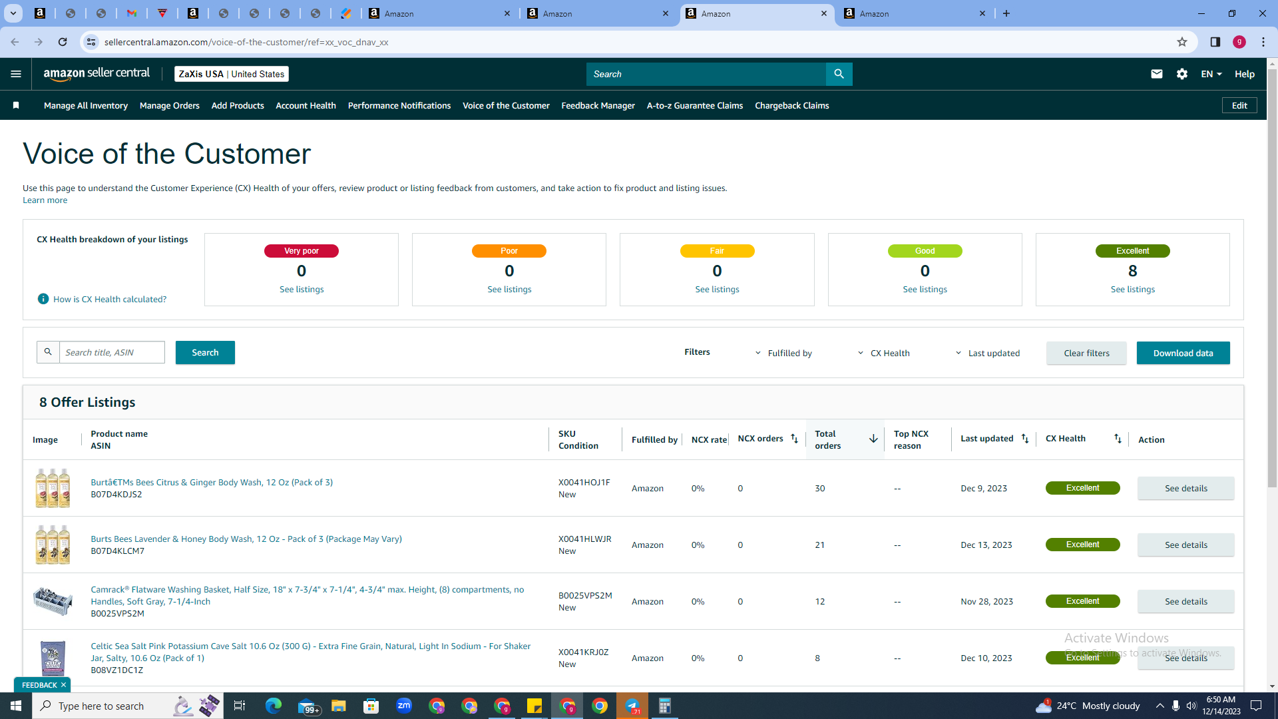Sort by Last updated arrows icon
The image size is (1278, 719).
pos(1025,438)
